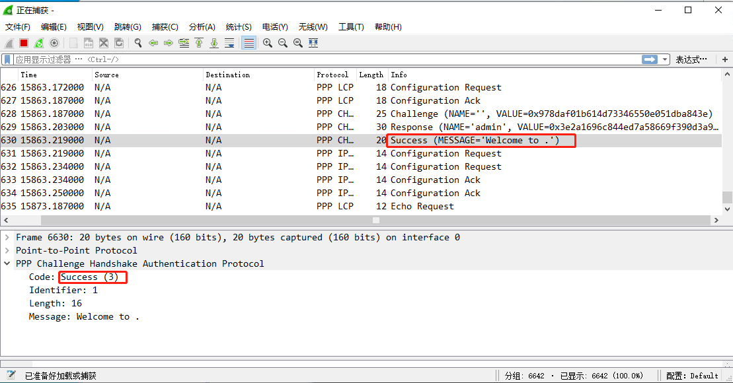The image size is (733, 383).
Task: Click the reload capture file icon
Action: point(119,43)
